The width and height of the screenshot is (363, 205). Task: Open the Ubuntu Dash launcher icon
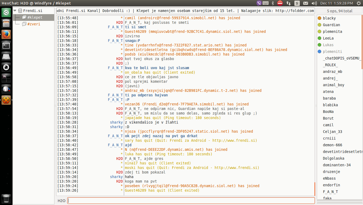point(6,13)
